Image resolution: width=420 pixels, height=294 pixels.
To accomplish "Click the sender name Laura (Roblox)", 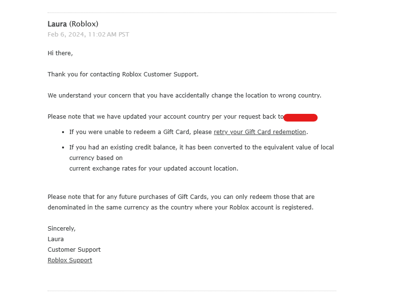I will click(73, 24).
